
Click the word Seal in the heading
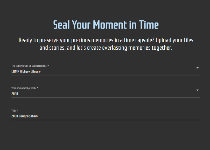(61, 25)
